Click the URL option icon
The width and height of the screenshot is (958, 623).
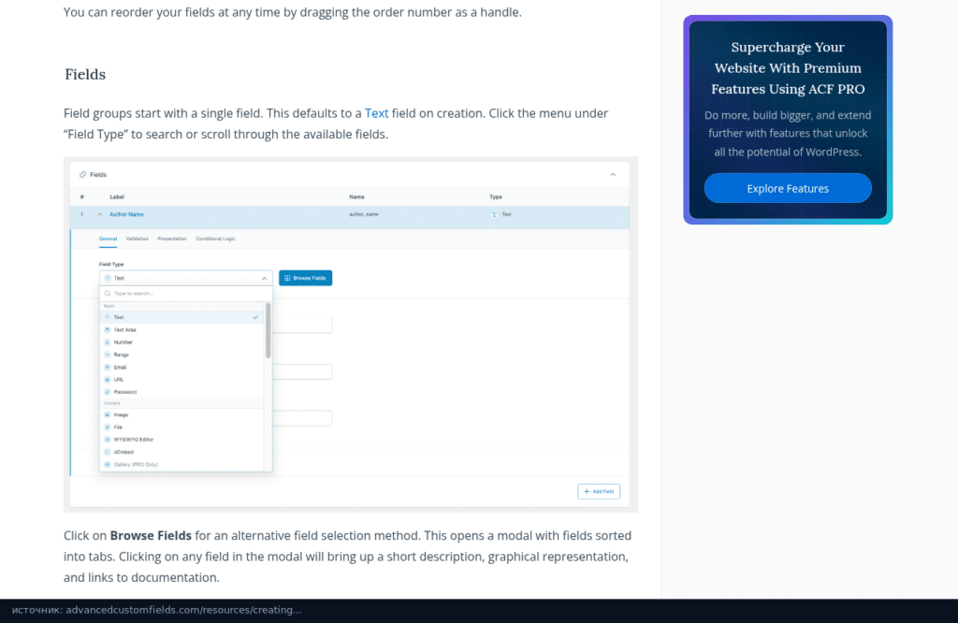pos(108,380)
